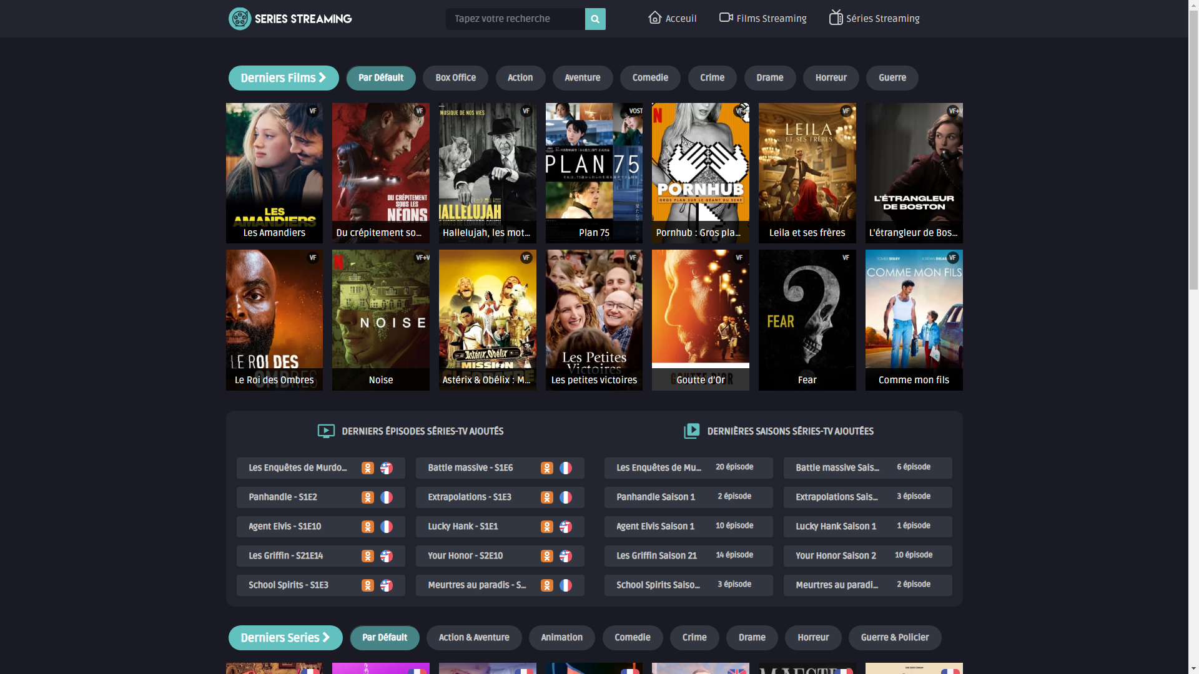Click the search magnifier button
The image size is (1199, 674).
595,19
